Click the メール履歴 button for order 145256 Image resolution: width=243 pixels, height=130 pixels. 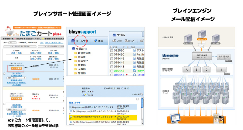click(x=16, y=99)
